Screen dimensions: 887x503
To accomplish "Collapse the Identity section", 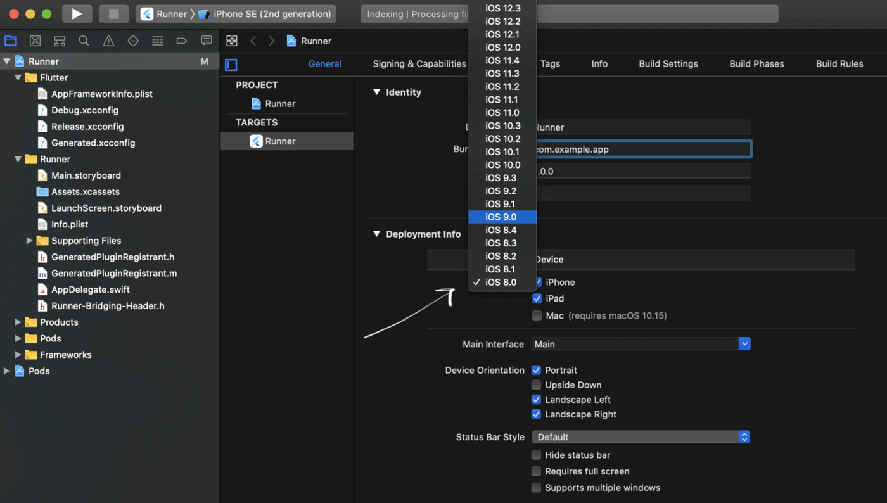I will (377, 92).
